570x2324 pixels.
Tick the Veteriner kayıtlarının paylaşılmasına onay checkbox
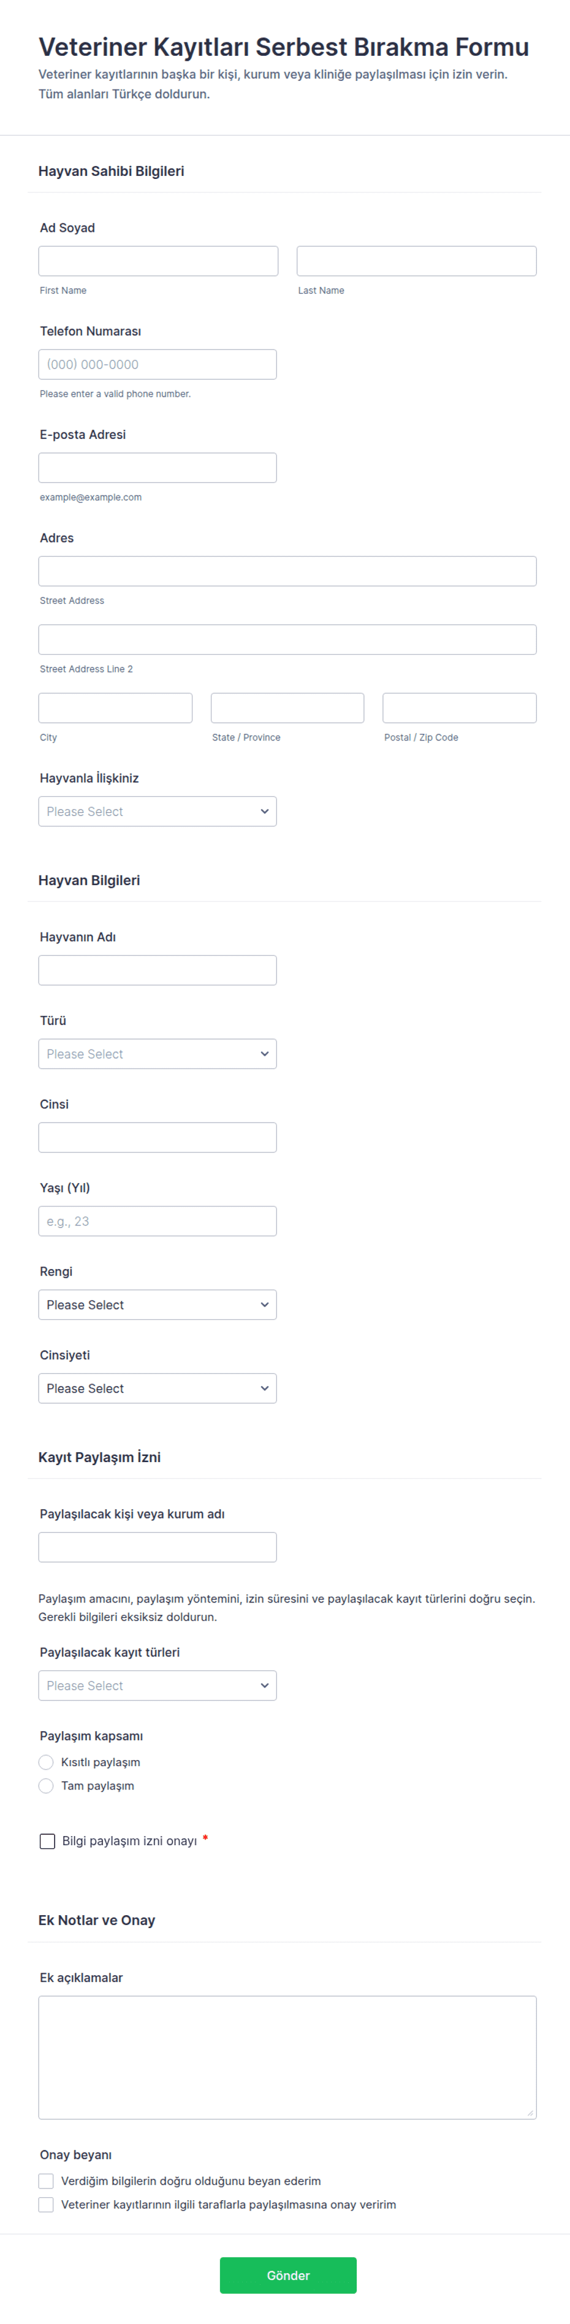pyautogui.click(x=46, y=2204)
